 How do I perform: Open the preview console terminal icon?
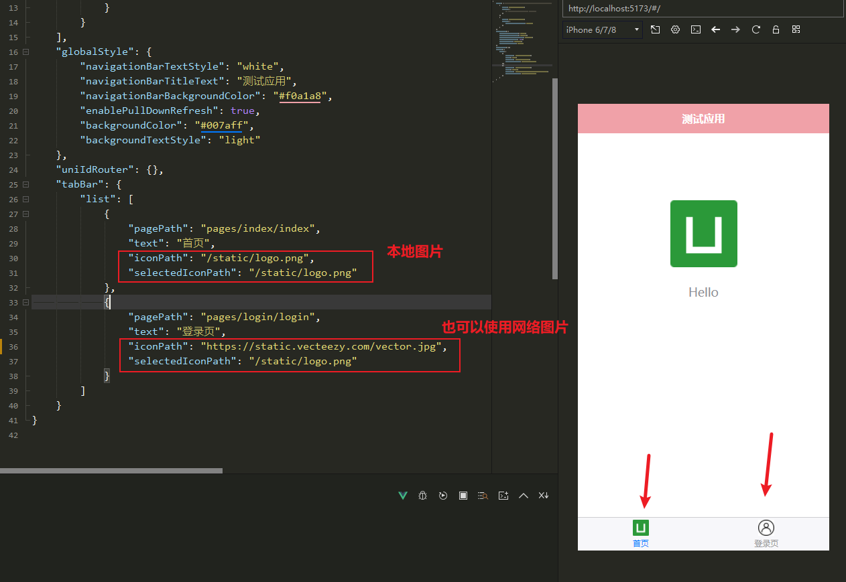tap(696, 29)
